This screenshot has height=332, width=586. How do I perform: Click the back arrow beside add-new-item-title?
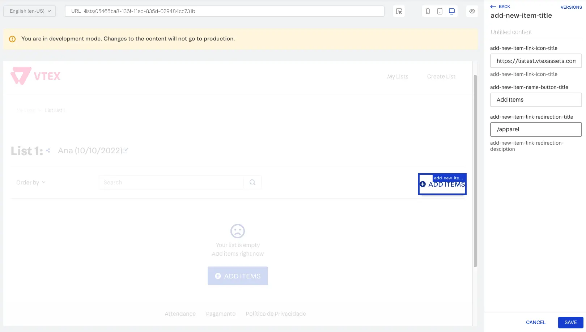(x=492, y=7)
